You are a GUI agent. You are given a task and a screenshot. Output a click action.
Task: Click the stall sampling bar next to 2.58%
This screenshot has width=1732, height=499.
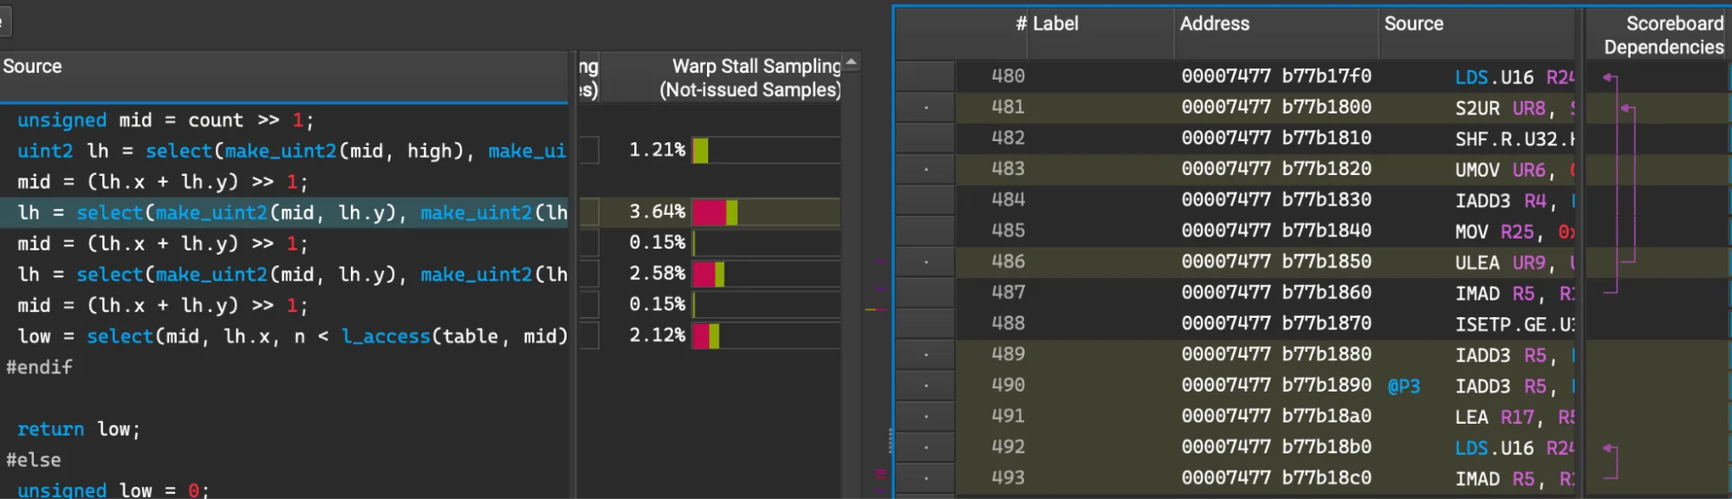point(708,274)
